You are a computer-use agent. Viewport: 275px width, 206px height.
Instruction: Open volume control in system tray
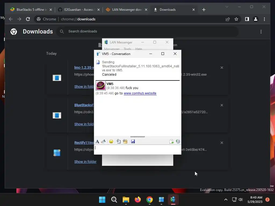point(241,200)
